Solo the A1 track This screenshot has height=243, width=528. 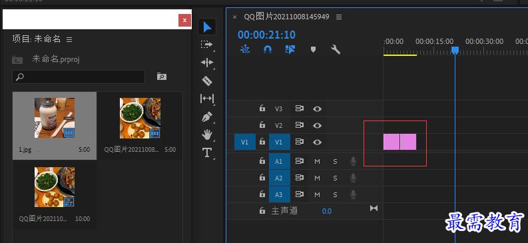coord(335,162)
